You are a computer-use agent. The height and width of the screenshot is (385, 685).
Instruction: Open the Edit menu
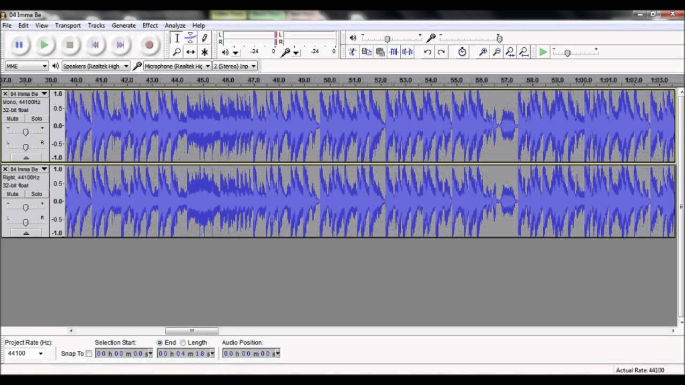(x=24, y=25)
